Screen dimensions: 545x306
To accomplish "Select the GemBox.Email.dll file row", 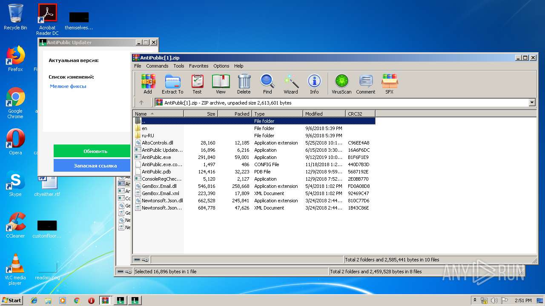I will coord(254,186).
